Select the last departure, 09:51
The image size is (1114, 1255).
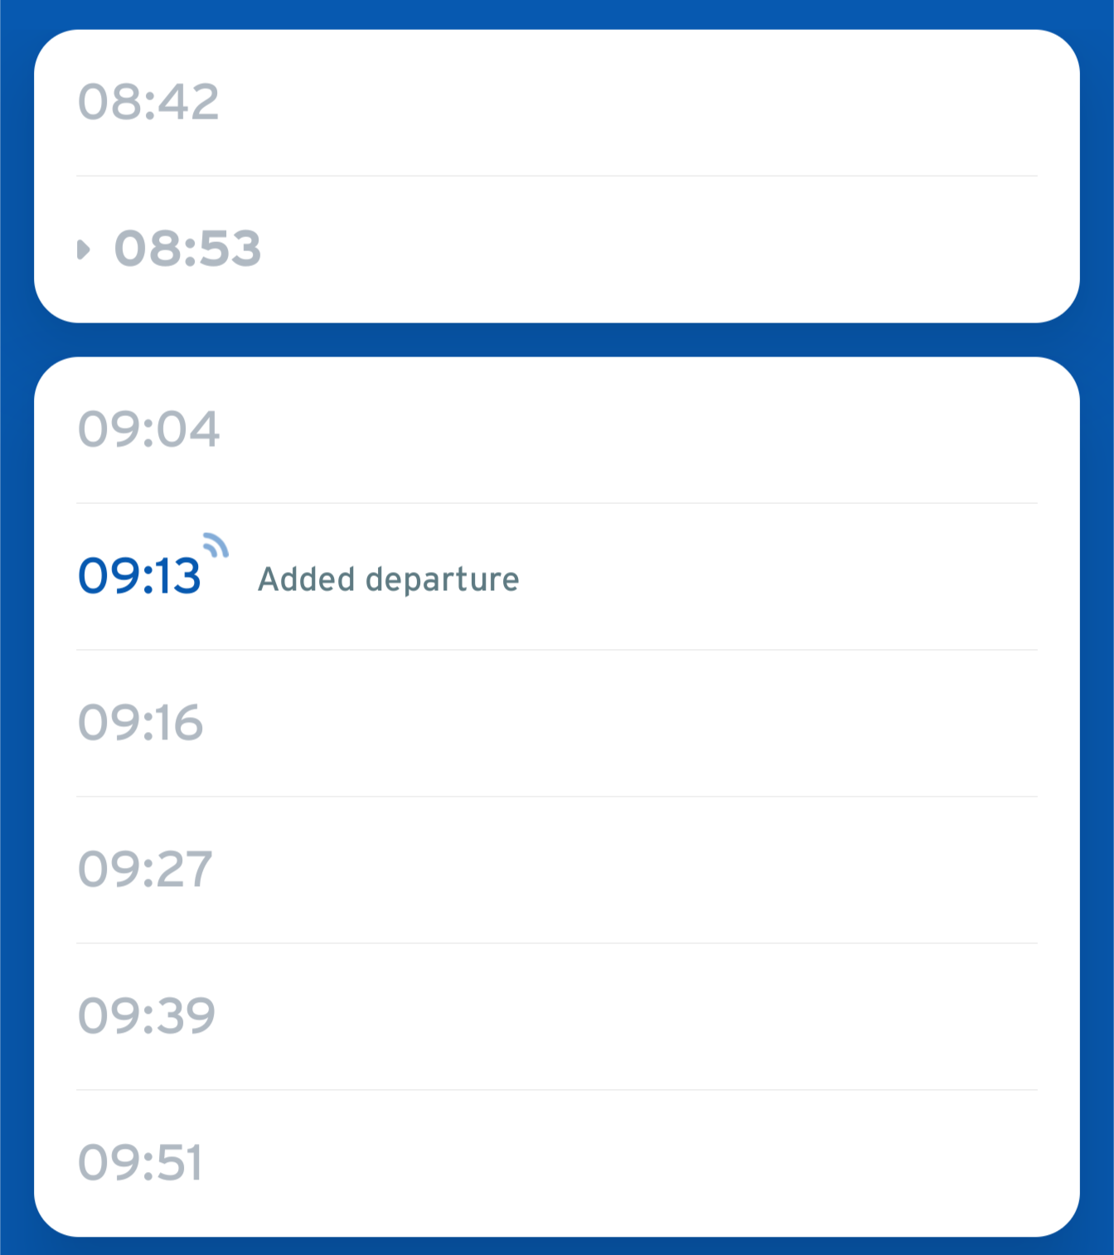tap(140, 1162)
